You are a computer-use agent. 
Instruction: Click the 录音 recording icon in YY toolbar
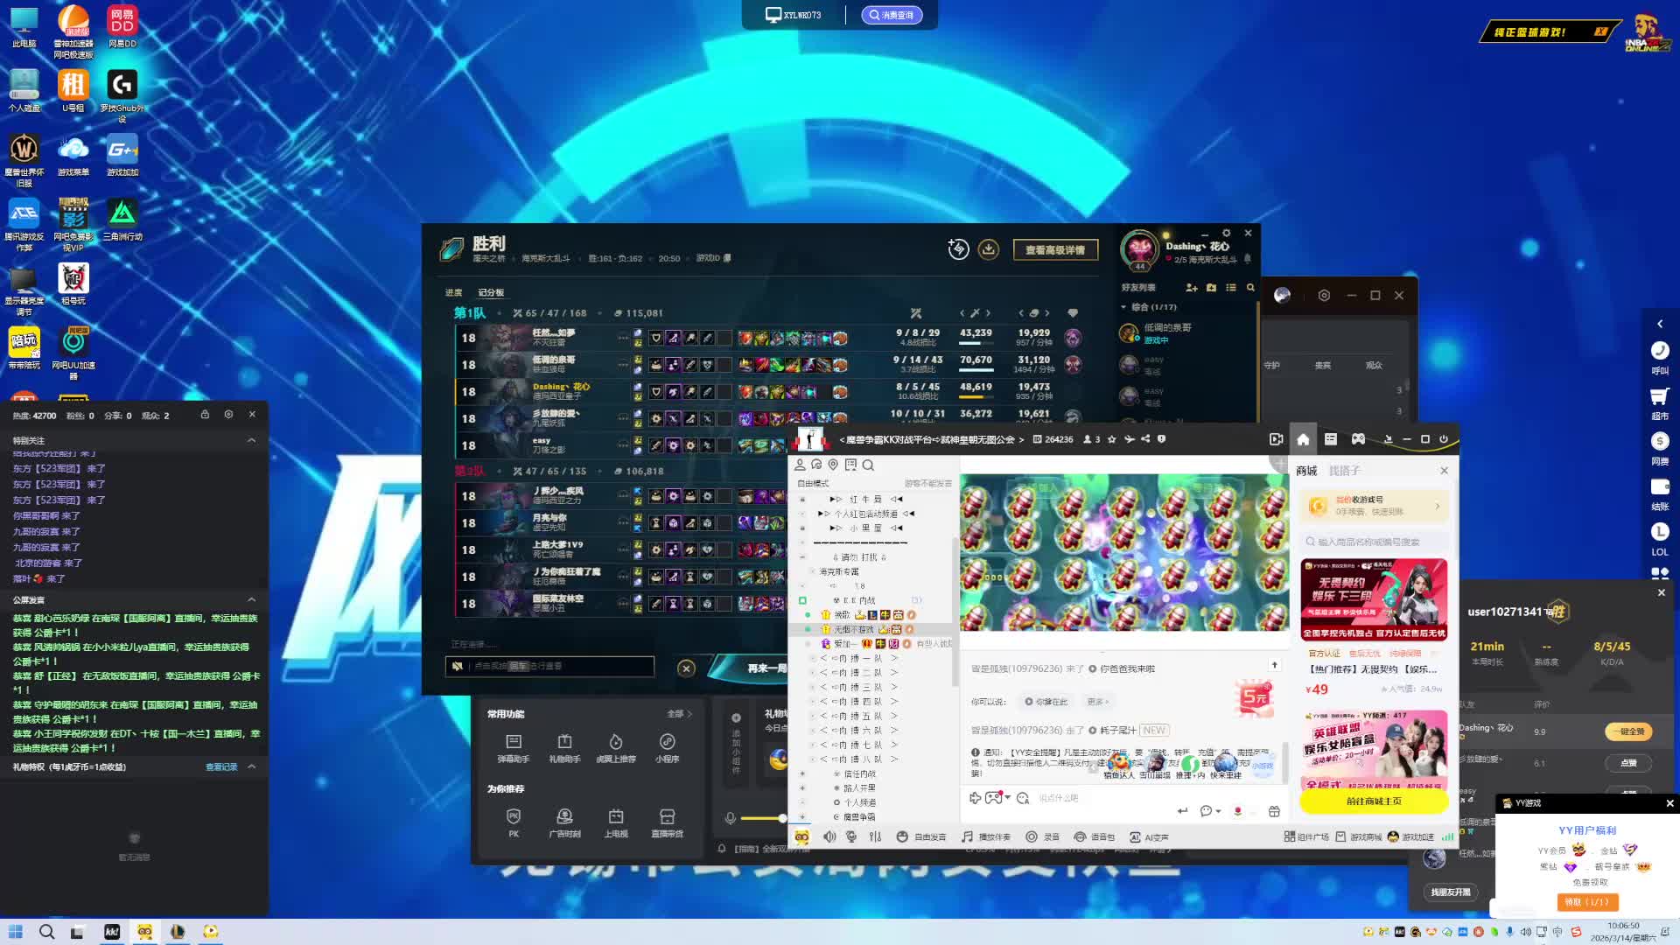[x=1032, y=837]
